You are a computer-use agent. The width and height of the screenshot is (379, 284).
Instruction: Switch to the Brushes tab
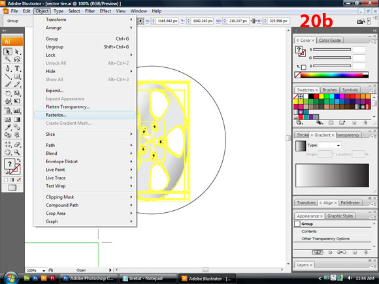coord(329,90)
